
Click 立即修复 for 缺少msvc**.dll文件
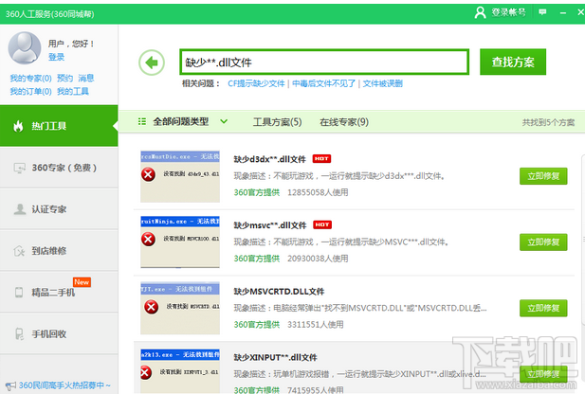point(543,242)
